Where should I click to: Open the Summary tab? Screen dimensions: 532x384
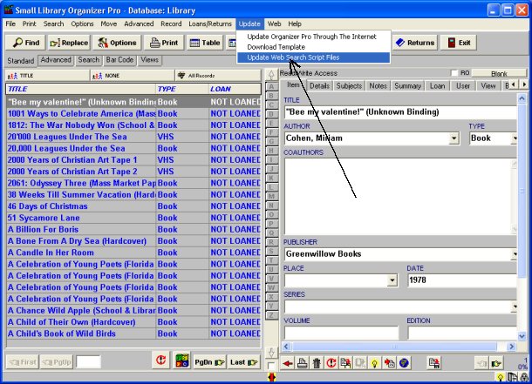click(407, 86)
